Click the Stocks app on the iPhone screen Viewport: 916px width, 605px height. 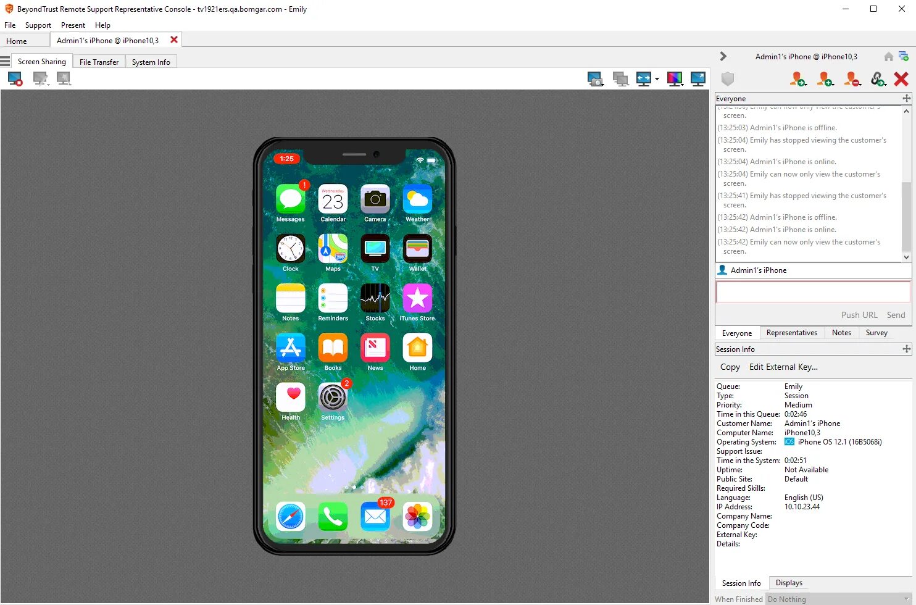click(x=375, y=298)
